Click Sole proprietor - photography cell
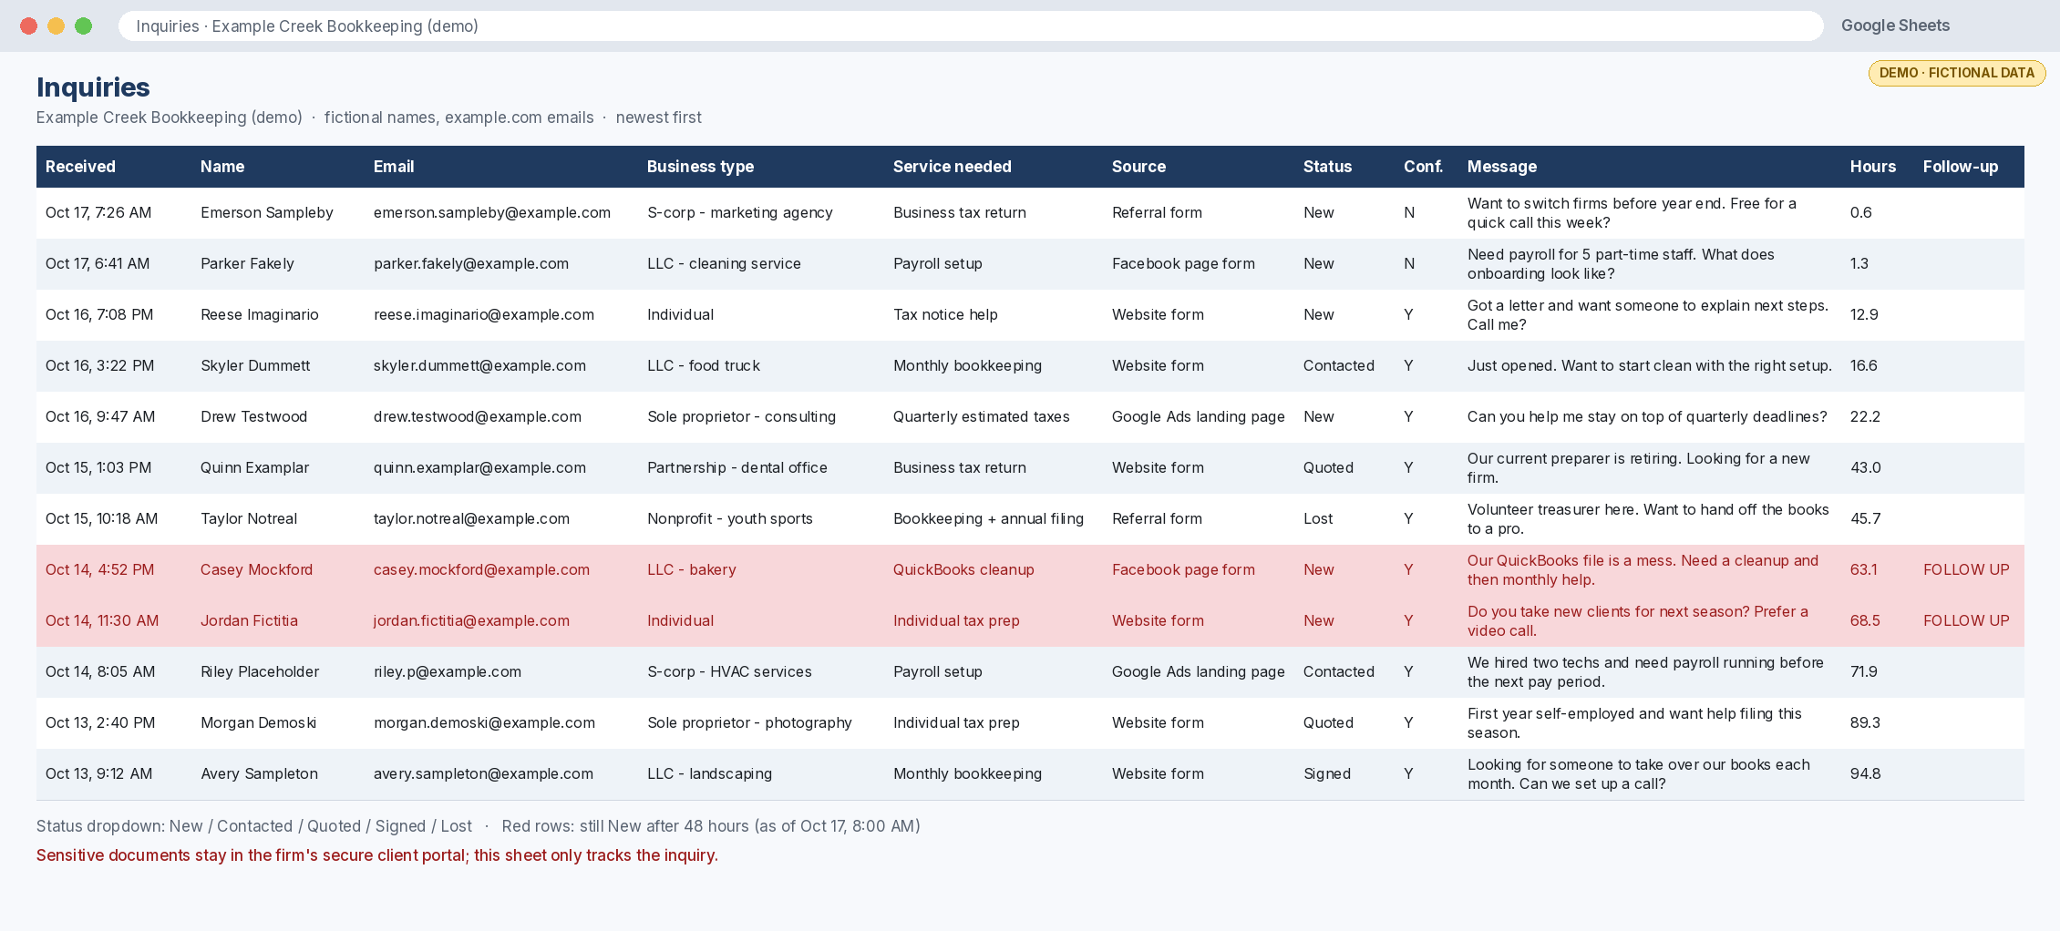This screenshot has height=931, width=2060. click(x=749, y=722)
